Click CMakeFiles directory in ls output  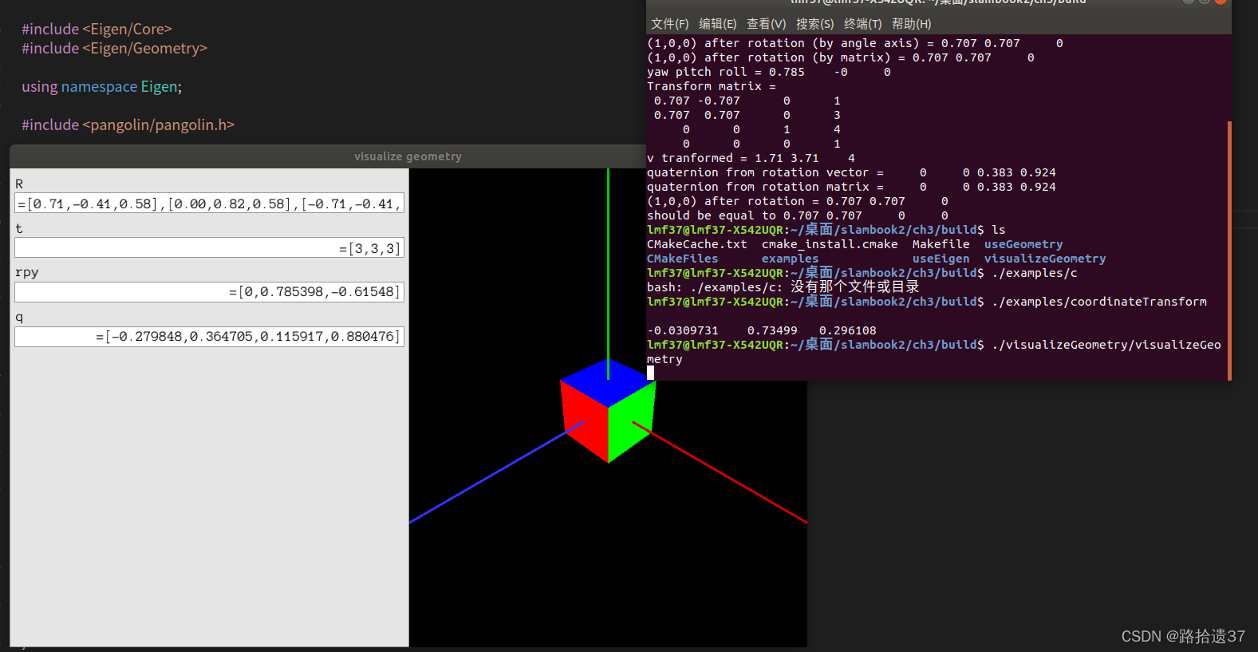click(x=683, y=259)
